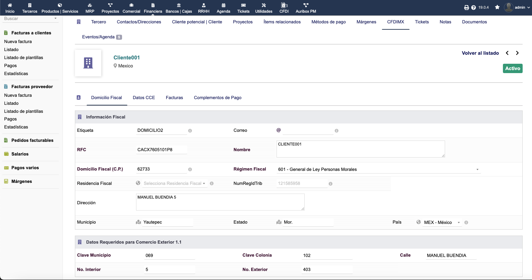The image size is (532, 280).
Task: Open Pagos varios in sidebar
Action: [x=25, y=168]
